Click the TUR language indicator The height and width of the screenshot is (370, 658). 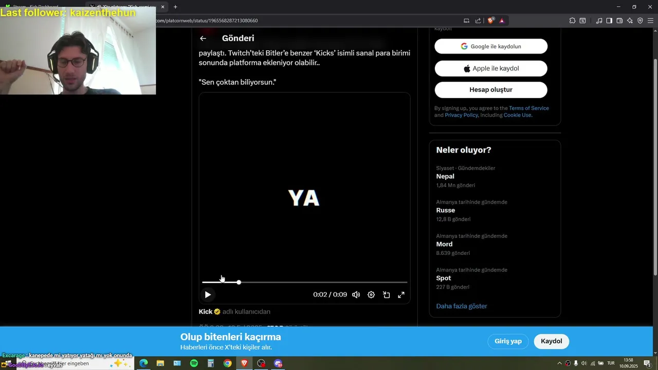(x=611, y=363)
